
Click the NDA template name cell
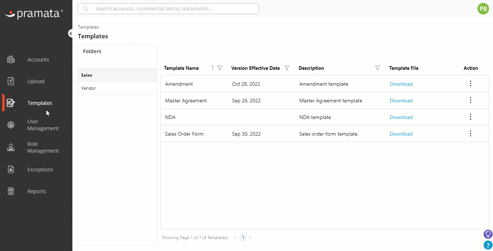point(170,117)
